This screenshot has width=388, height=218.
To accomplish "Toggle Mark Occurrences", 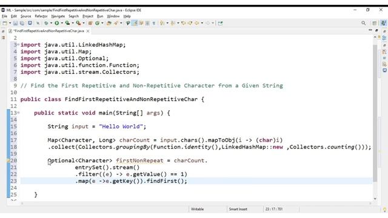I will point(128,23).
